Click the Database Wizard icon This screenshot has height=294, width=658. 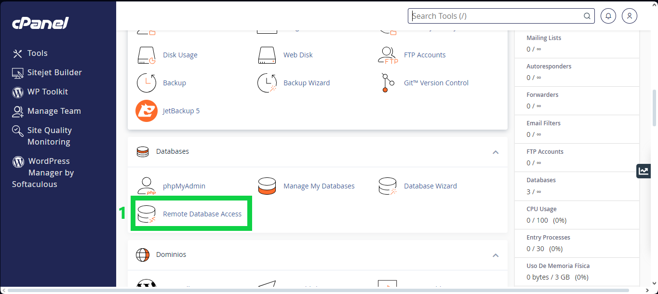[430, 186]
